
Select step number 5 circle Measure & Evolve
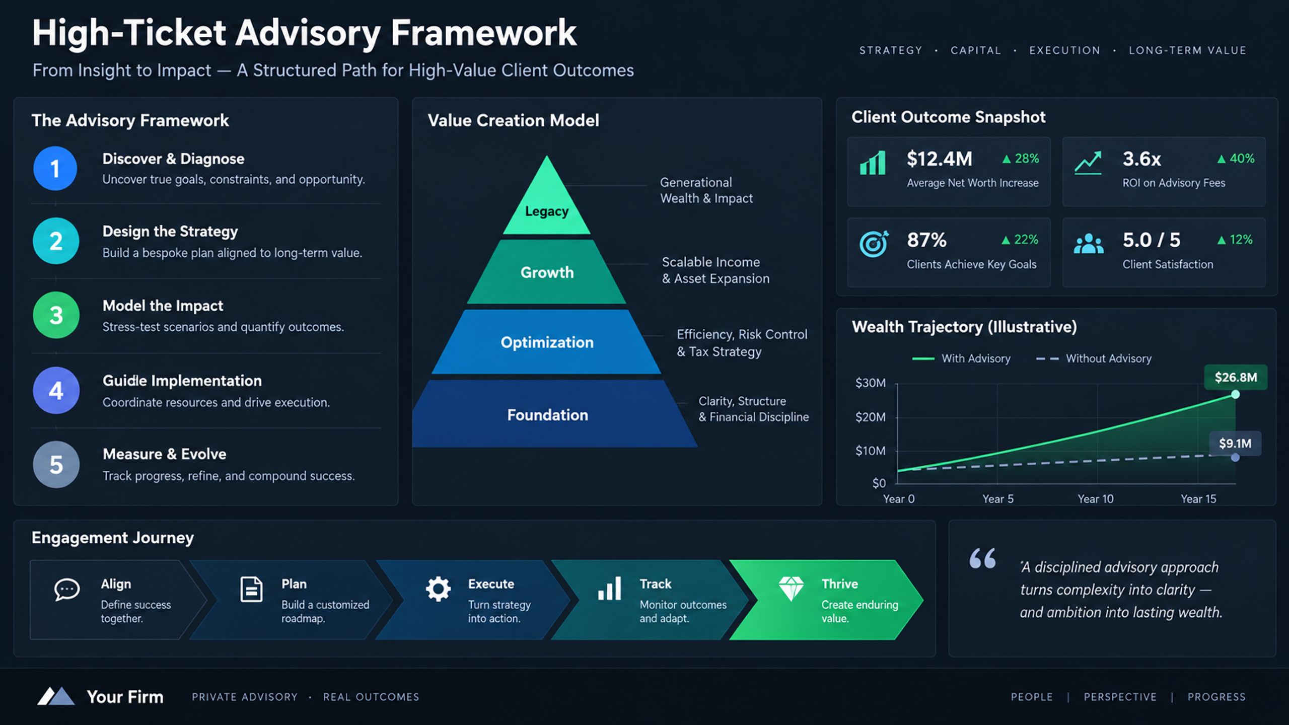click(x=55, y=464)
